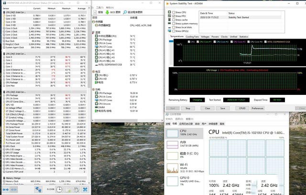Collapse the 功耗 power section
Viewport: 306px width, 195px height.
tap(93, 89)
